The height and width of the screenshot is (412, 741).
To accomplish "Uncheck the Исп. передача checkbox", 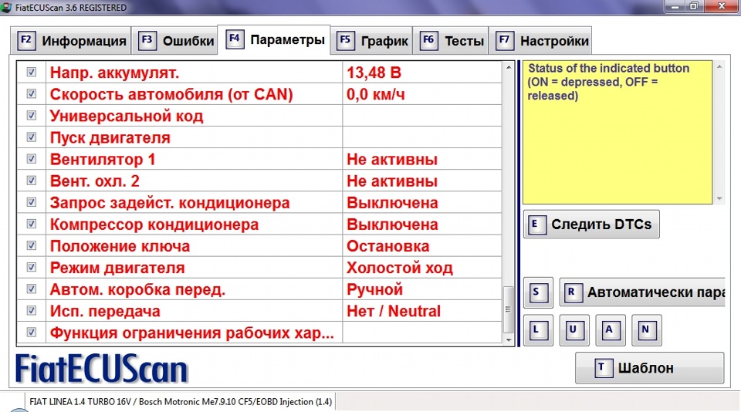I will coord(31,310).
